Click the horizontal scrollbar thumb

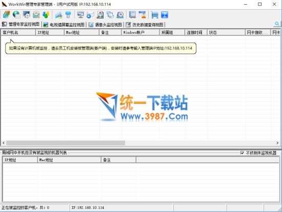pyautogui.click(x=66, y=143)
